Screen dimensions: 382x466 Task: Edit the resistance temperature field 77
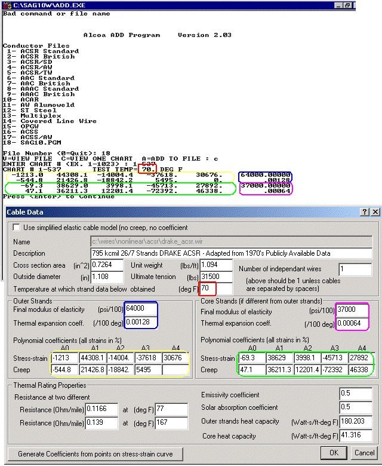click(x=171, y=409)
